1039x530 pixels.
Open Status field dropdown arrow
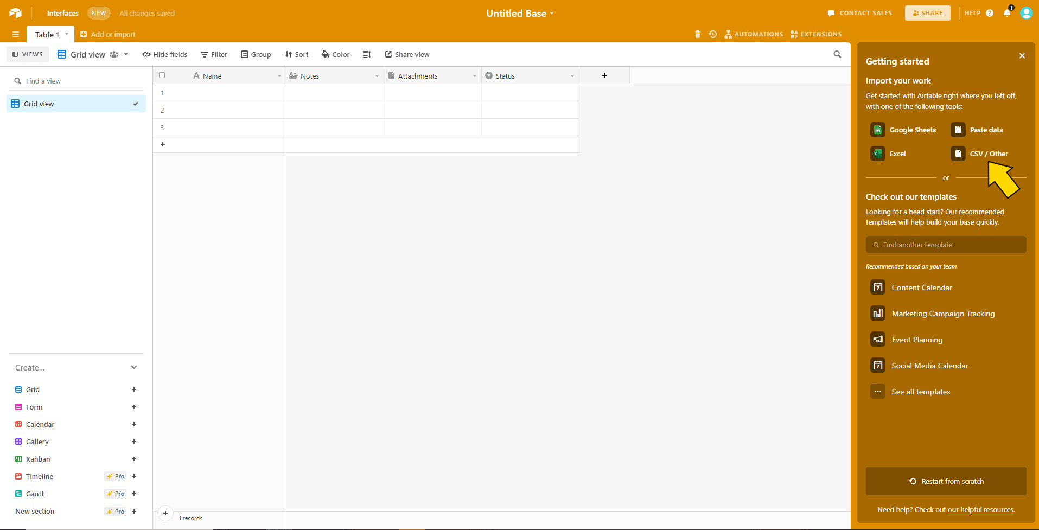[x=572, y=76]
